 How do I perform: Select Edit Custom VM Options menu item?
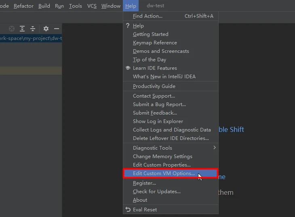click(x=164, y=173)
